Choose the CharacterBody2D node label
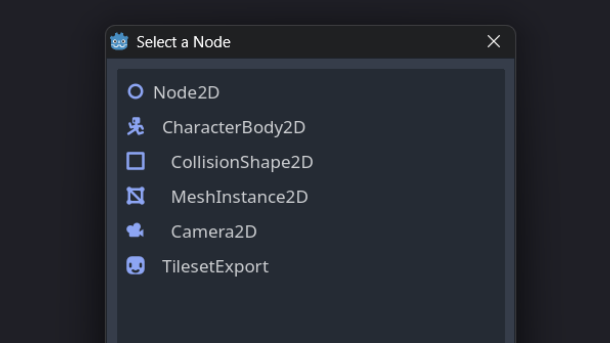The height and width of the screenshot is (343, 610). click(x=234, y=127)
